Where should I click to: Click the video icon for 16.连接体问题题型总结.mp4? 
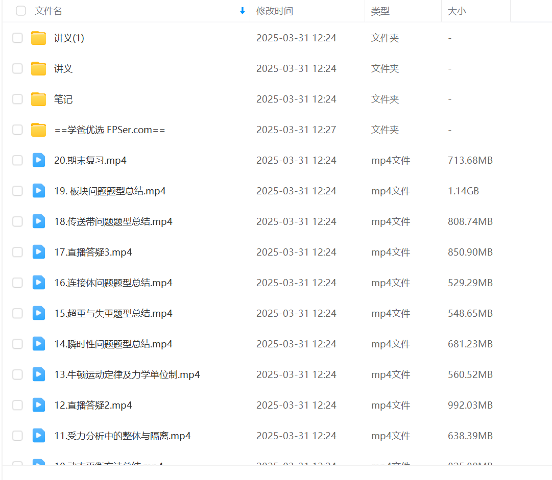tap(39, 283)
